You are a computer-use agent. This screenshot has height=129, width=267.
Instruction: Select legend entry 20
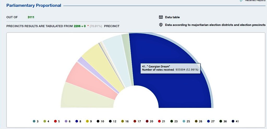click(149, 121)
